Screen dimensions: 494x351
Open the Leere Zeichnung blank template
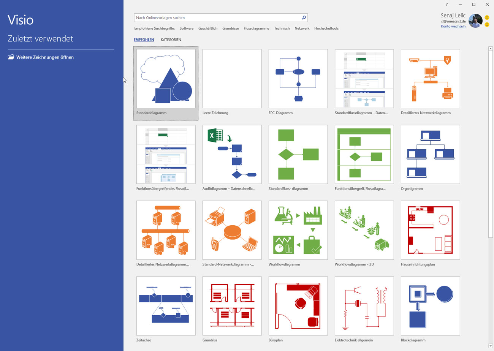(232, 79)
